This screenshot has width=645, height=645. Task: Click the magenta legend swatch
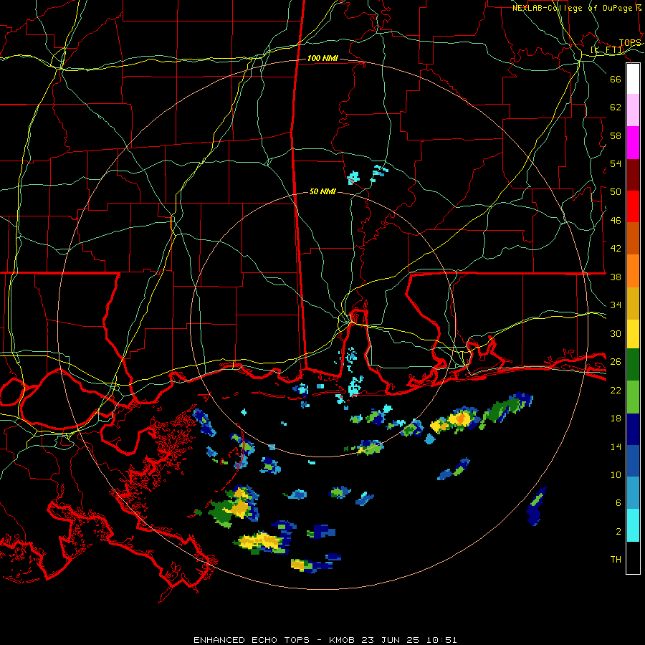point(633,143)
